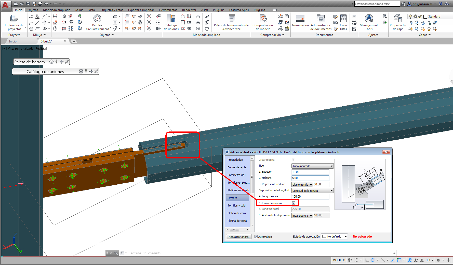Screen dimensions: 453x265
Task: Select Tornillos y sold... in dialog list
Action: click(238, 205)
